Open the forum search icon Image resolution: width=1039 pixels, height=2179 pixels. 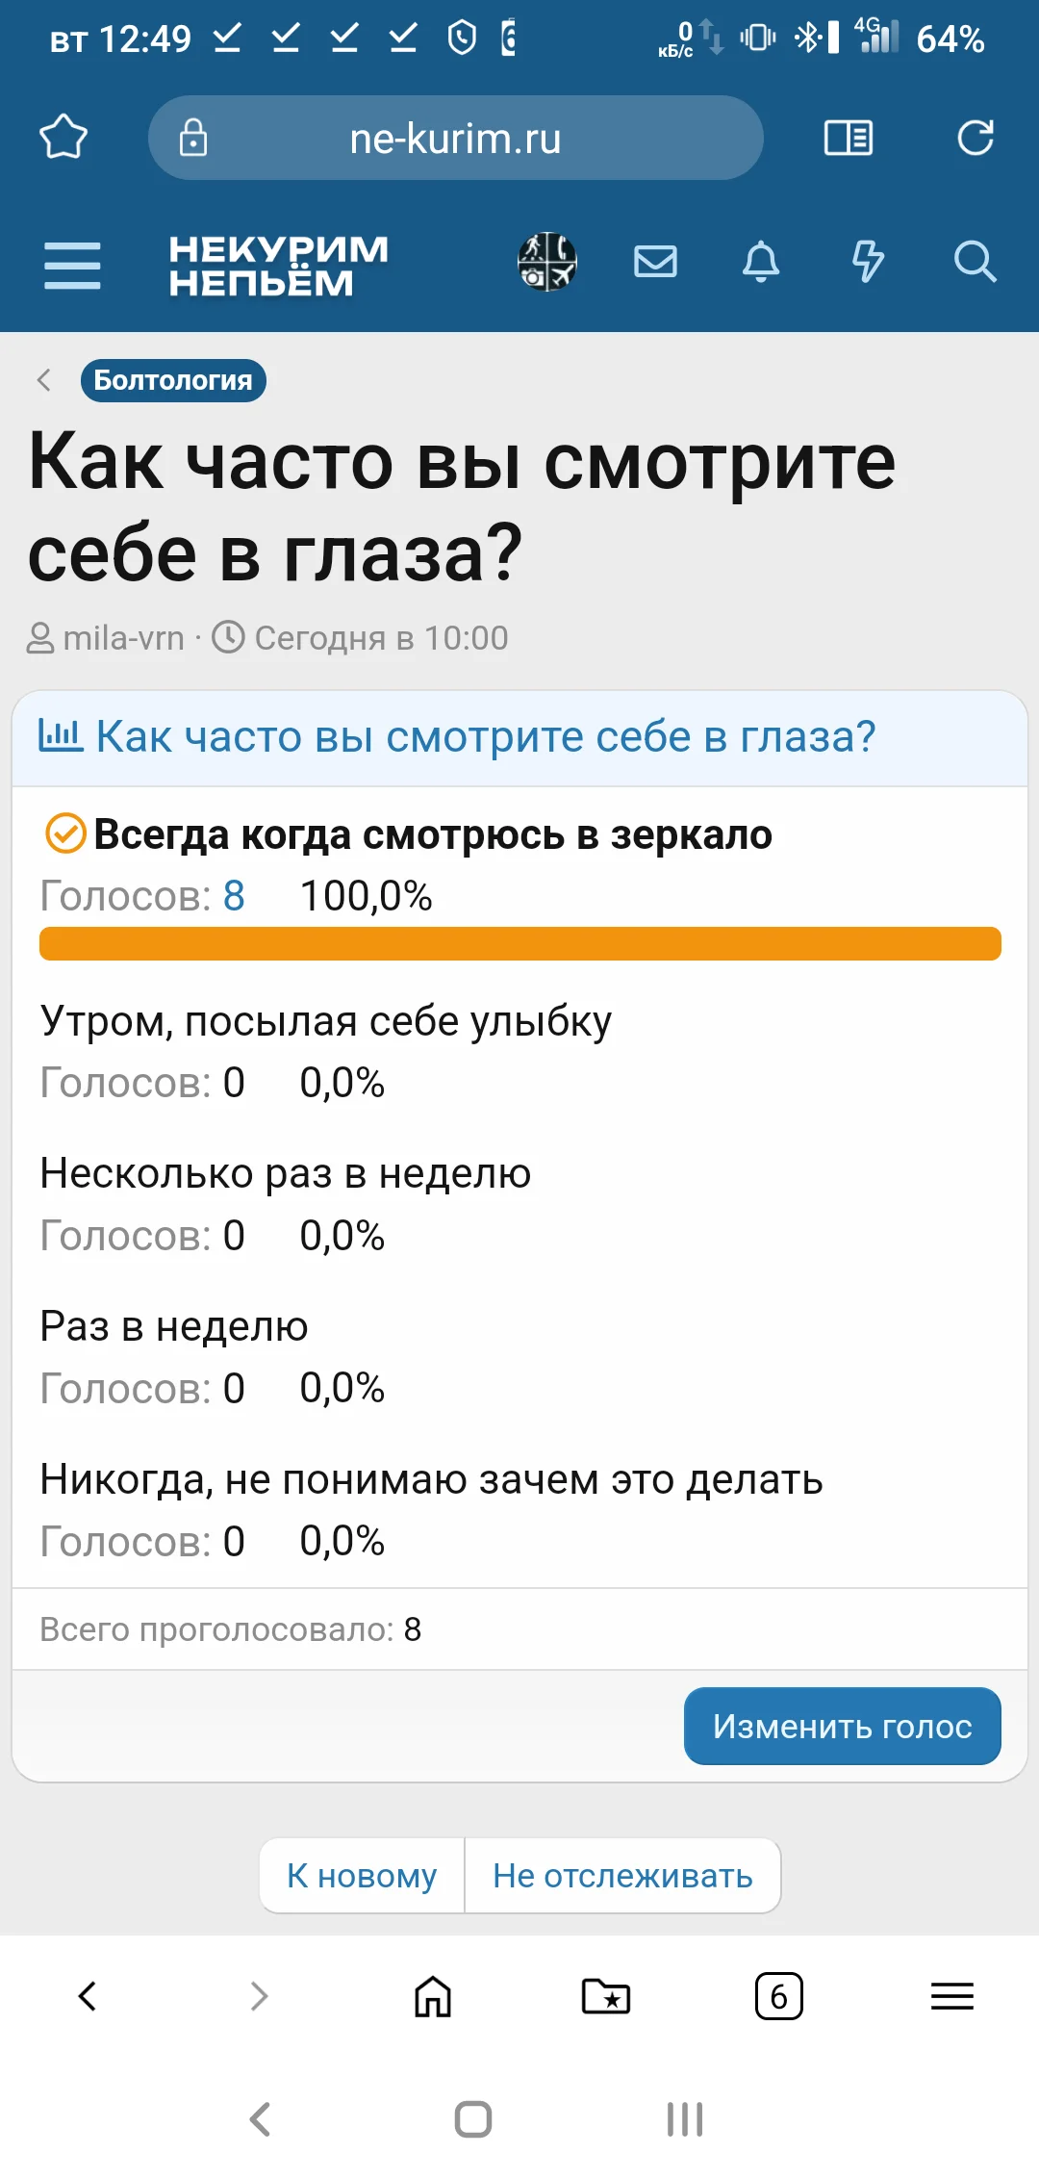[976, 262]
